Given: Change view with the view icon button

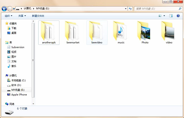Looking at the screenshot, I should pos(160,16).
